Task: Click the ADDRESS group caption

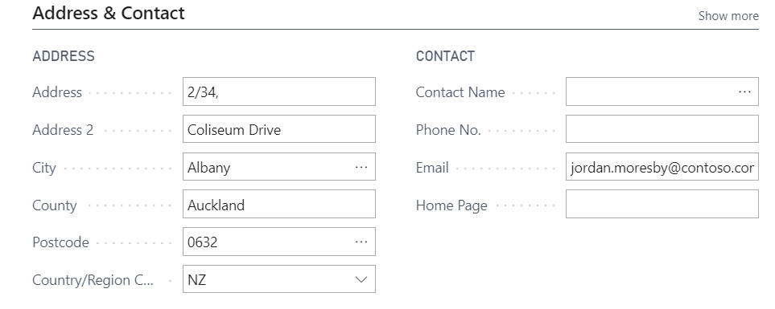Action: click(64, 56)
